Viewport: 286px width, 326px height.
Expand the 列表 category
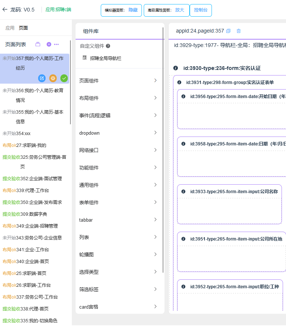point(118,237)
